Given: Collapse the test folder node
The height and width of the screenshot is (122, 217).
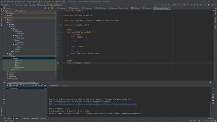Looking at the screenshot, I should coord(7,54).
